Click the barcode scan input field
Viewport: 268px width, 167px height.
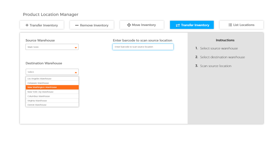click(x=143, y=47)
